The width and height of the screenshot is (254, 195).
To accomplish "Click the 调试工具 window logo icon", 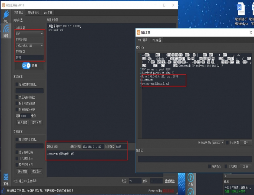I will (x=138, y=32).
